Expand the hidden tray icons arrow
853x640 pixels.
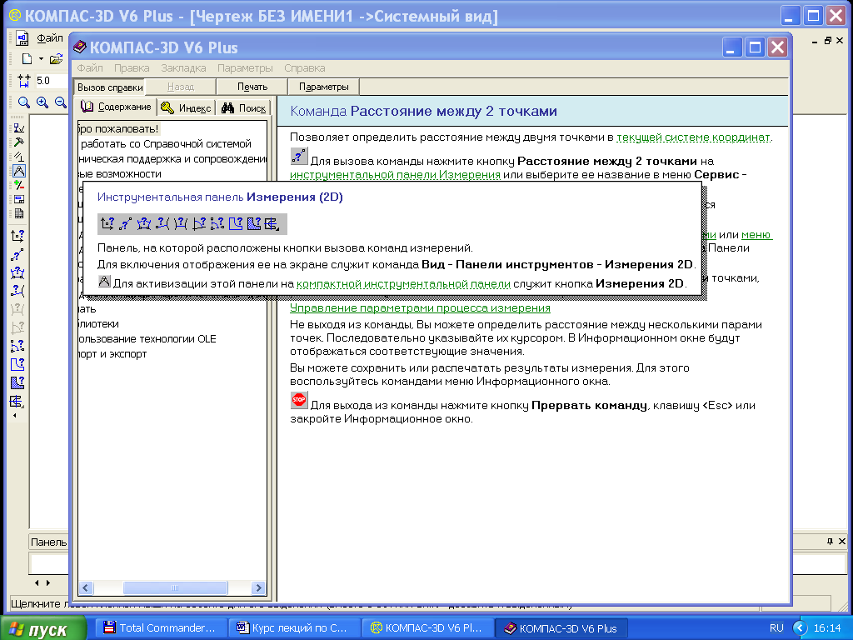pos(800,628)
